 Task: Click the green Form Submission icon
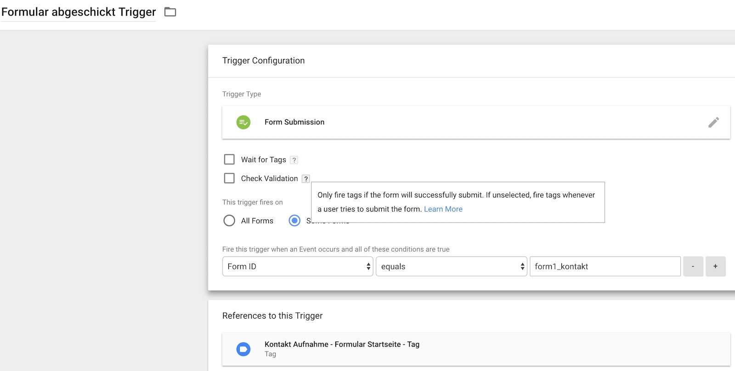point(243,122)
